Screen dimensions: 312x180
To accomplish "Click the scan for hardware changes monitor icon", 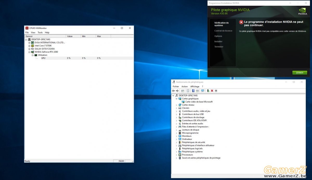I will pos(203,91).
